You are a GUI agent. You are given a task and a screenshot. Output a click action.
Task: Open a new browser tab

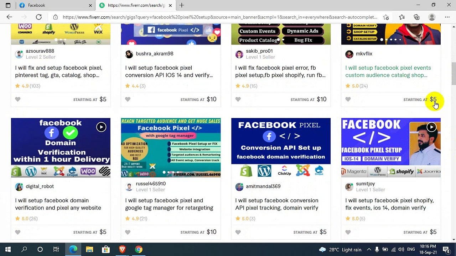point(182,5)
